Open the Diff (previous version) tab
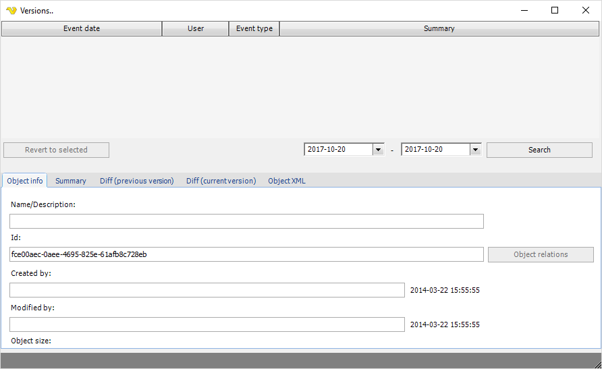The image size is (602, 369). [136, 181]
